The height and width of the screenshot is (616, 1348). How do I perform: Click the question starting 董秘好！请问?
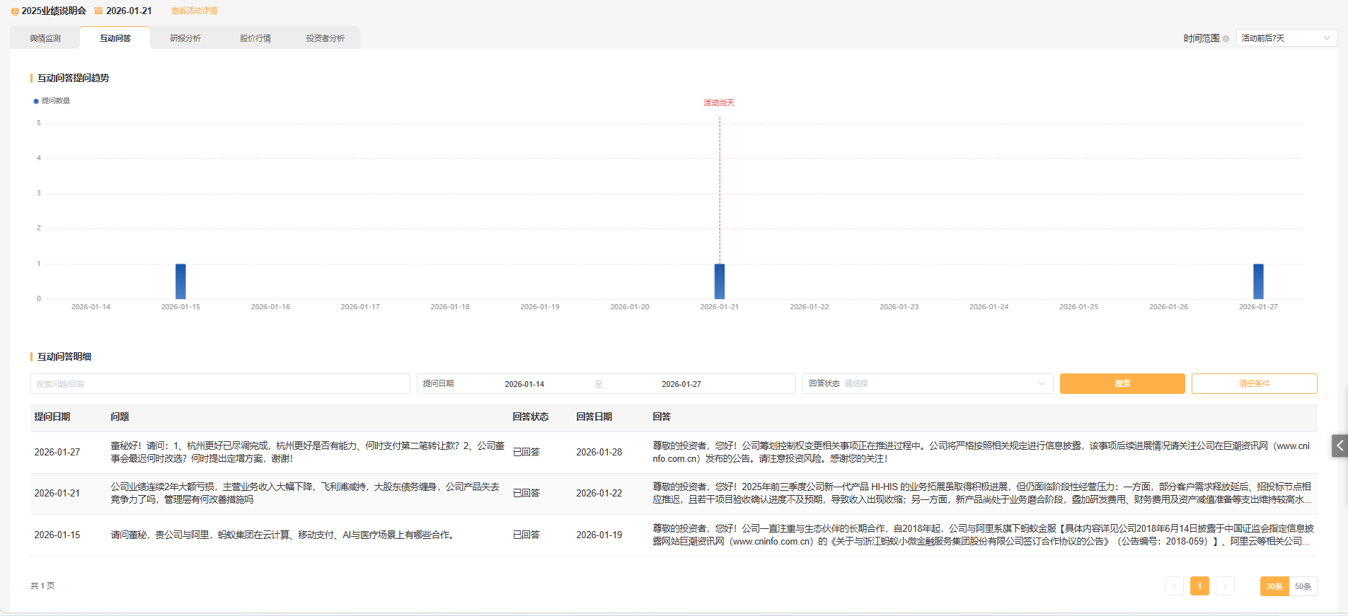pyautogui.click(x=307, y=453)
